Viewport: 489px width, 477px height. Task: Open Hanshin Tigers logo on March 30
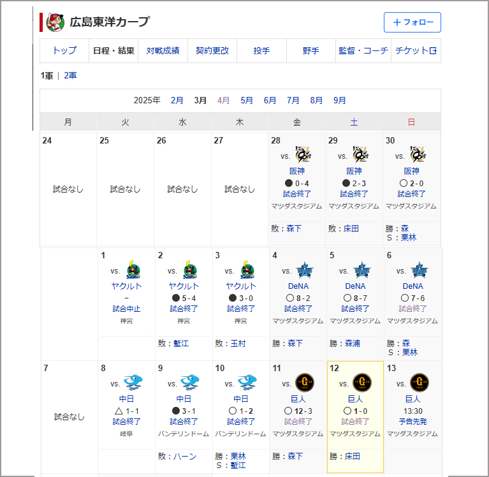[418, 154]
